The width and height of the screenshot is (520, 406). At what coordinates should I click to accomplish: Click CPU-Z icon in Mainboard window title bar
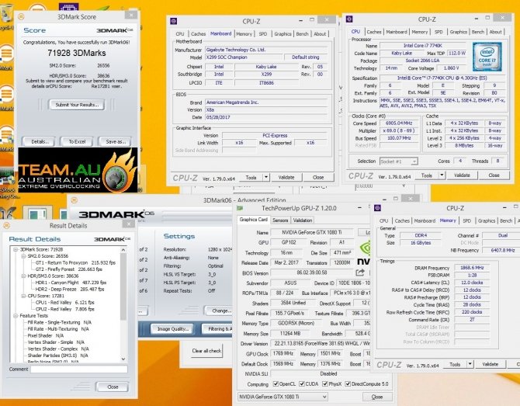(x=173, y=21)
